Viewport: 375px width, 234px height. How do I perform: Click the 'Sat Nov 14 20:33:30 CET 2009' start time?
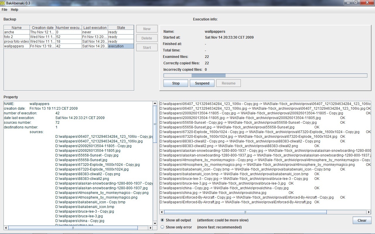coord(229,37)
